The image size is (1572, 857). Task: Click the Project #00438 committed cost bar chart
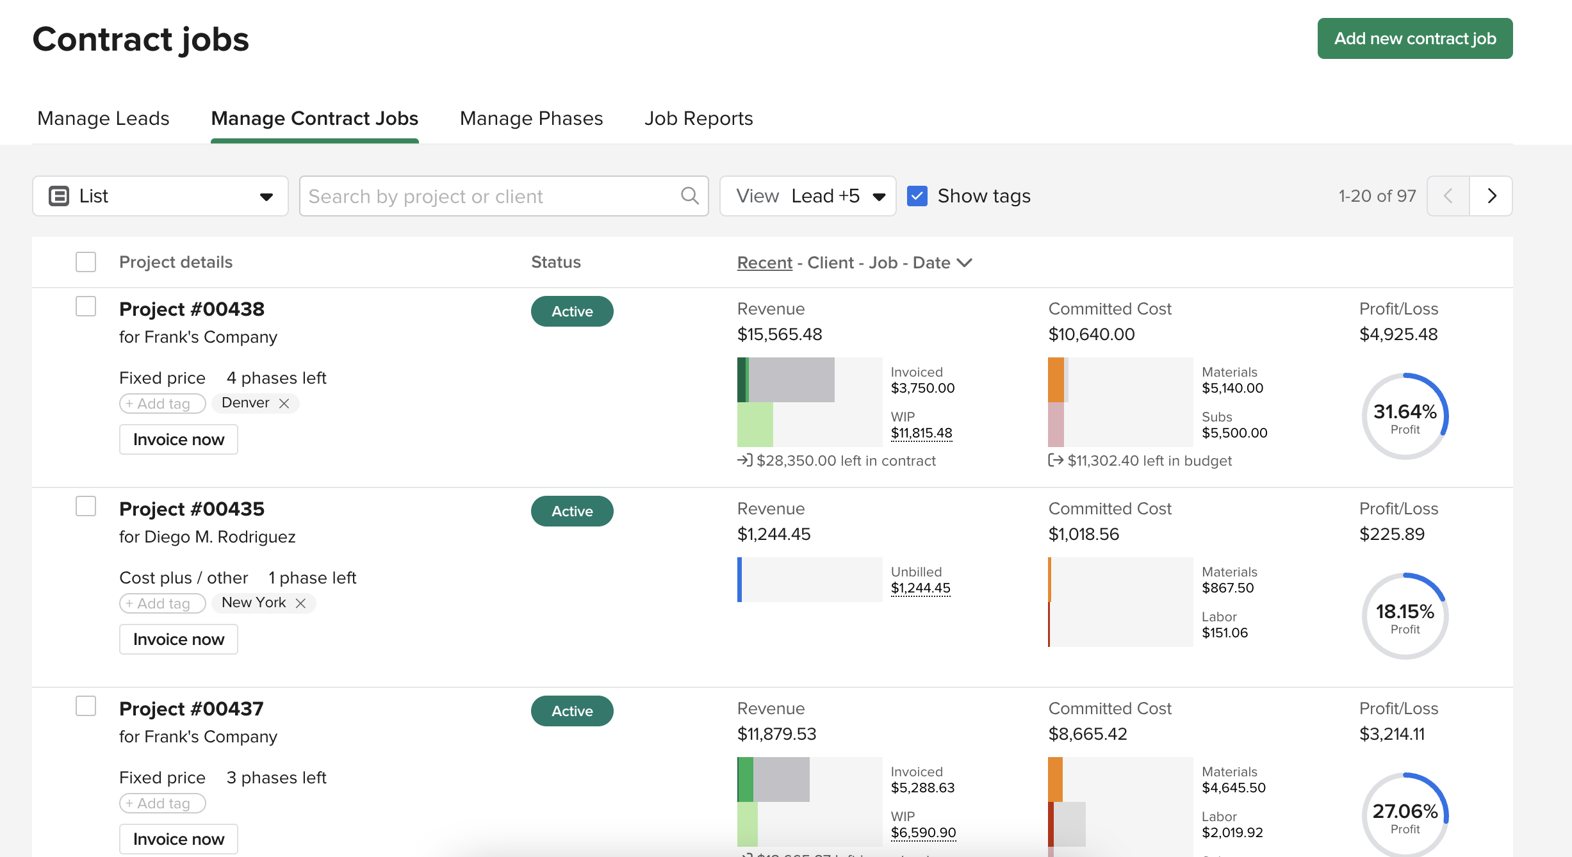1120,402
